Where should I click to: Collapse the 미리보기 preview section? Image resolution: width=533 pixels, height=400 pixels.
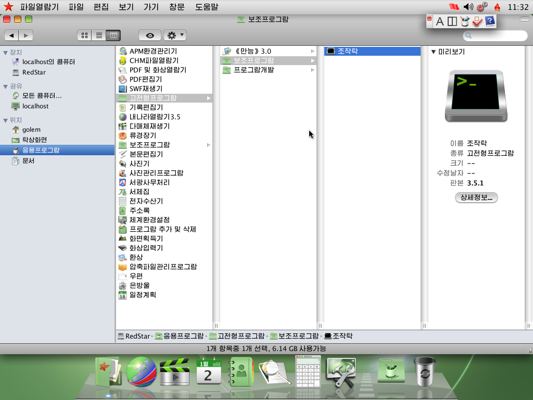[x=434, y=51]
